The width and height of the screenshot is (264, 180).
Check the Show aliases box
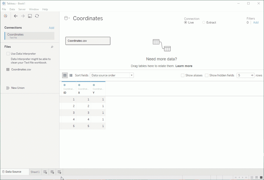[183, 75]
